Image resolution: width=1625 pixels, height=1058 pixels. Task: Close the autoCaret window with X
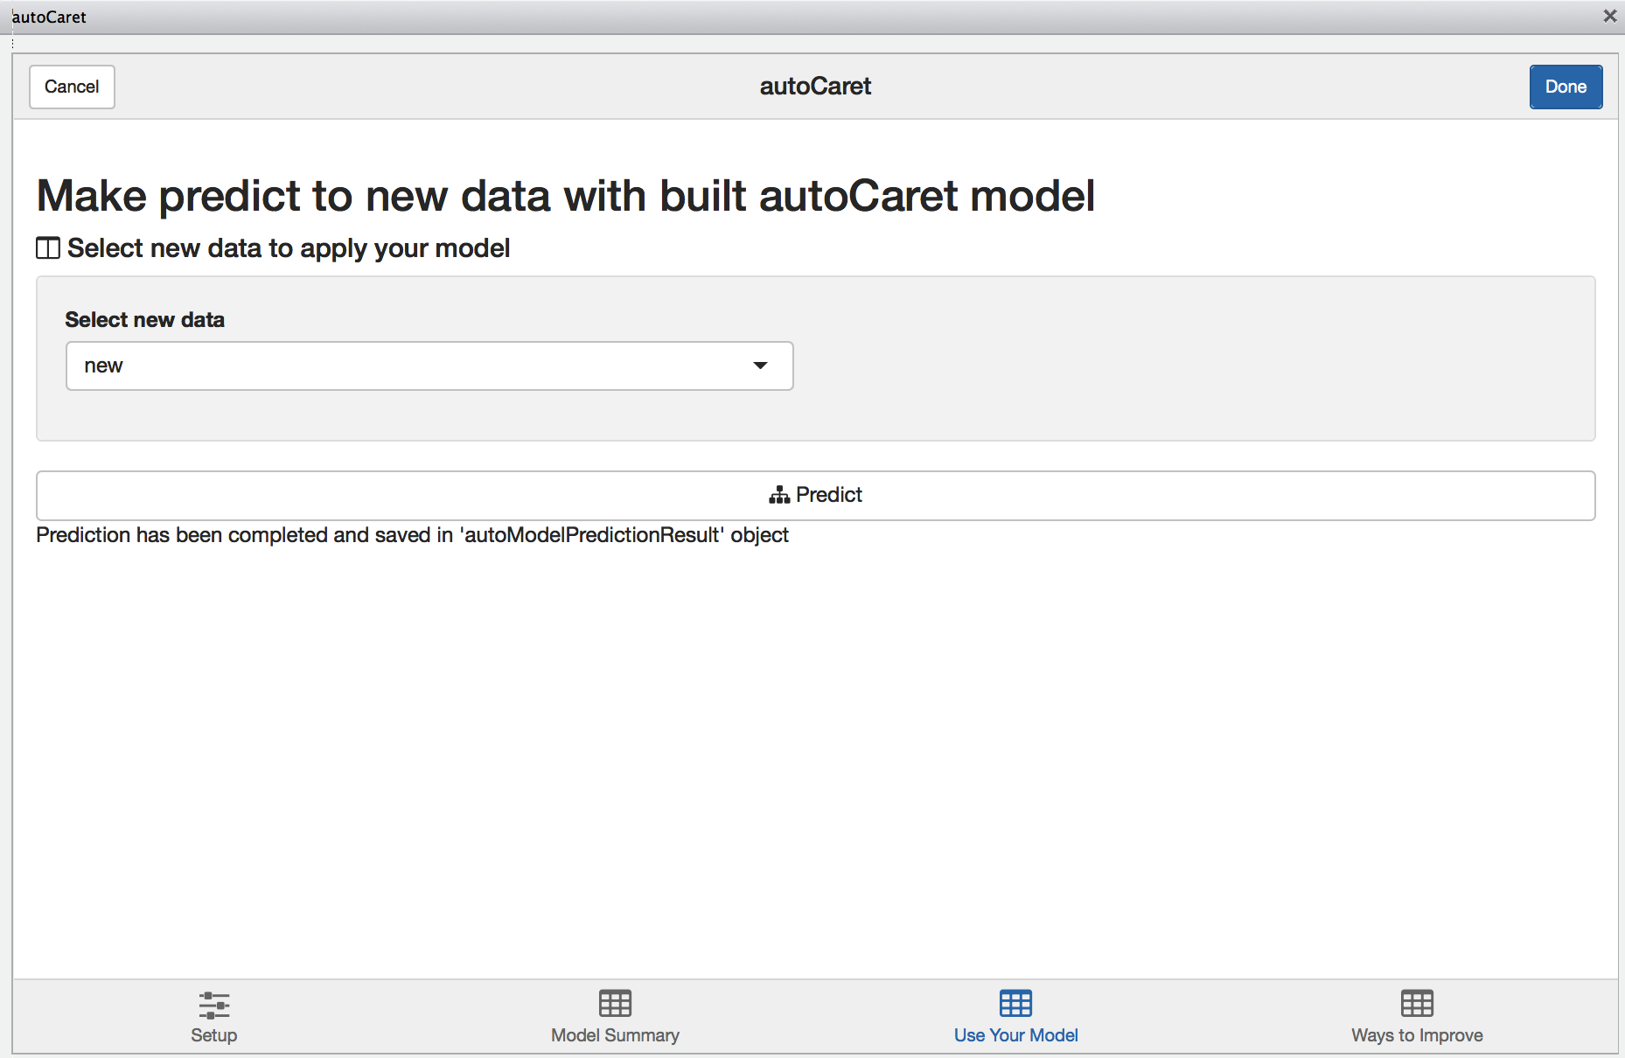coord(1609,16)
